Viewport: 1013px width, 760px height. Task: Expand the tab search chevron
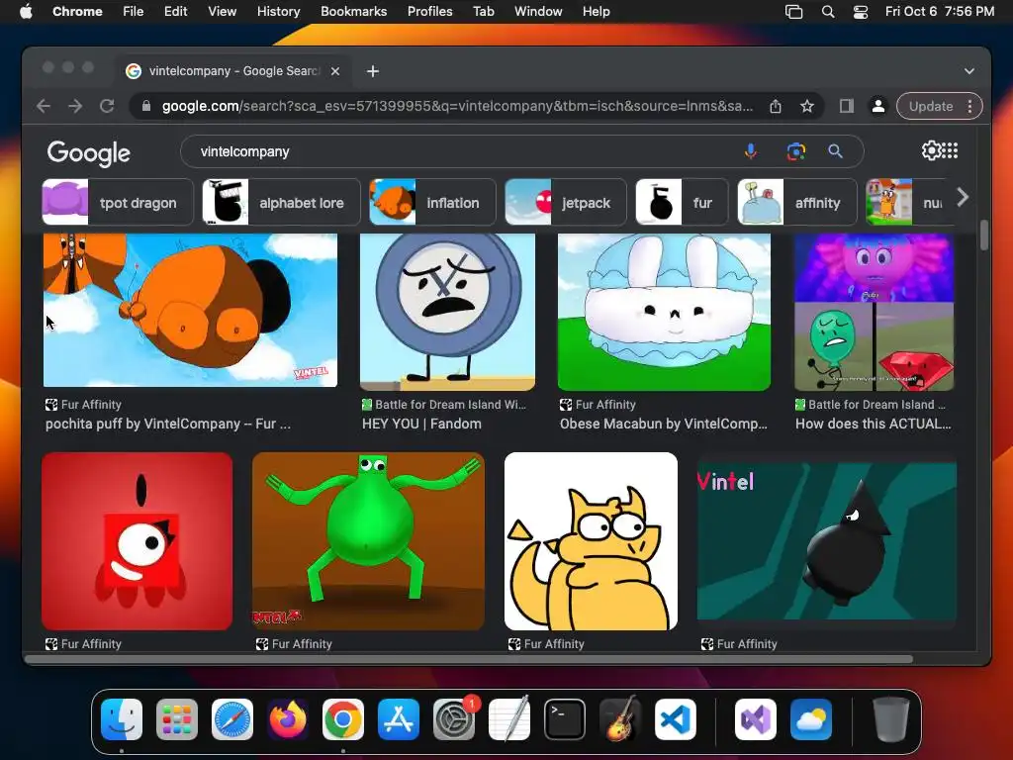click(969, 71)
